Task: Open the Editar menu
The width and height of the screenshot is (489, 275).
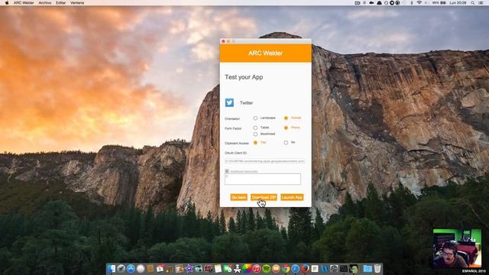Action: (x=60, y=3)
